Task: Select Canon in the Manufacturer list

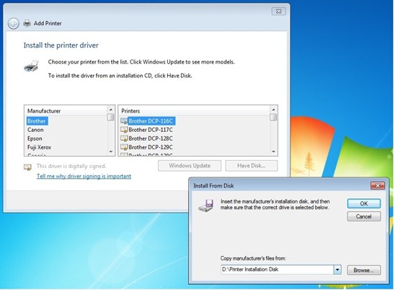Action: [35, 130]
